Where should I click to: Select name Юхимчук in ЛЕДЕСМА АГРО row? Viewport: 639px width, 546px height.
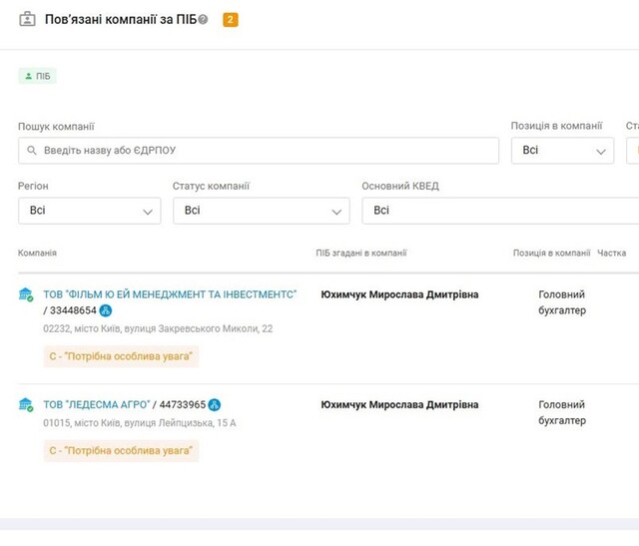[399, 404]
